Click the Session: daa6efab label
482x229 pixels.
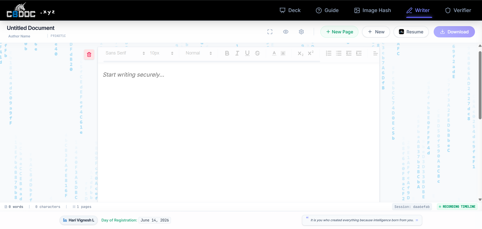click(x=412, y=207)
